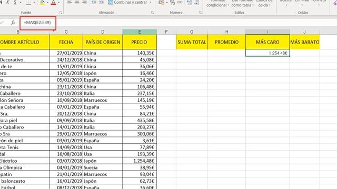
Task: Select column E header
Action: (x=140, y=32)
